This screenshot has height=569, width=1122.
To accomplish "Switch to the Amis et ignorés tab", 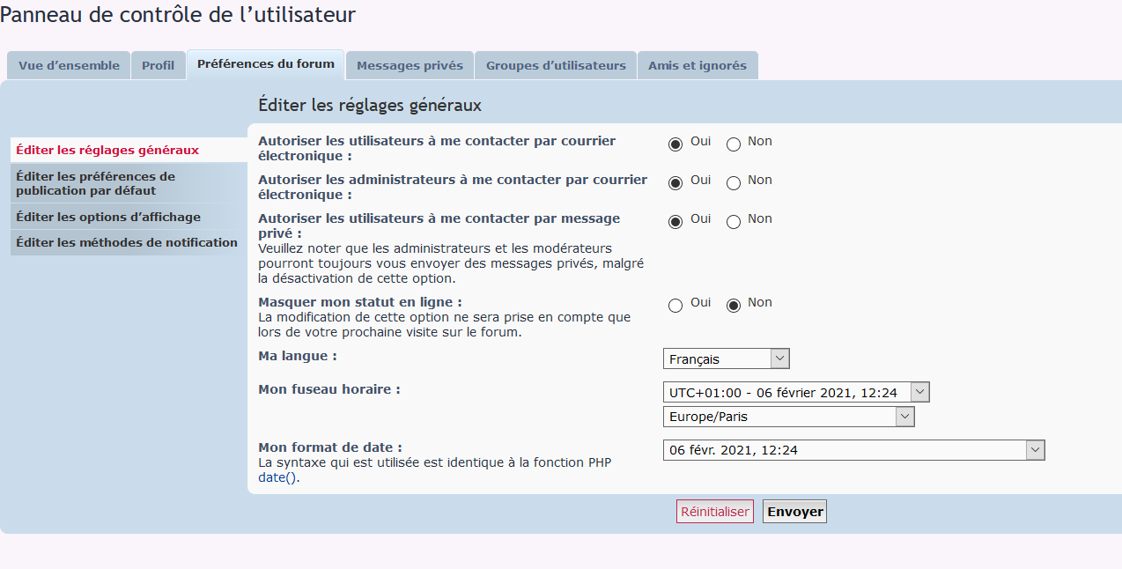I will (698, 64).
